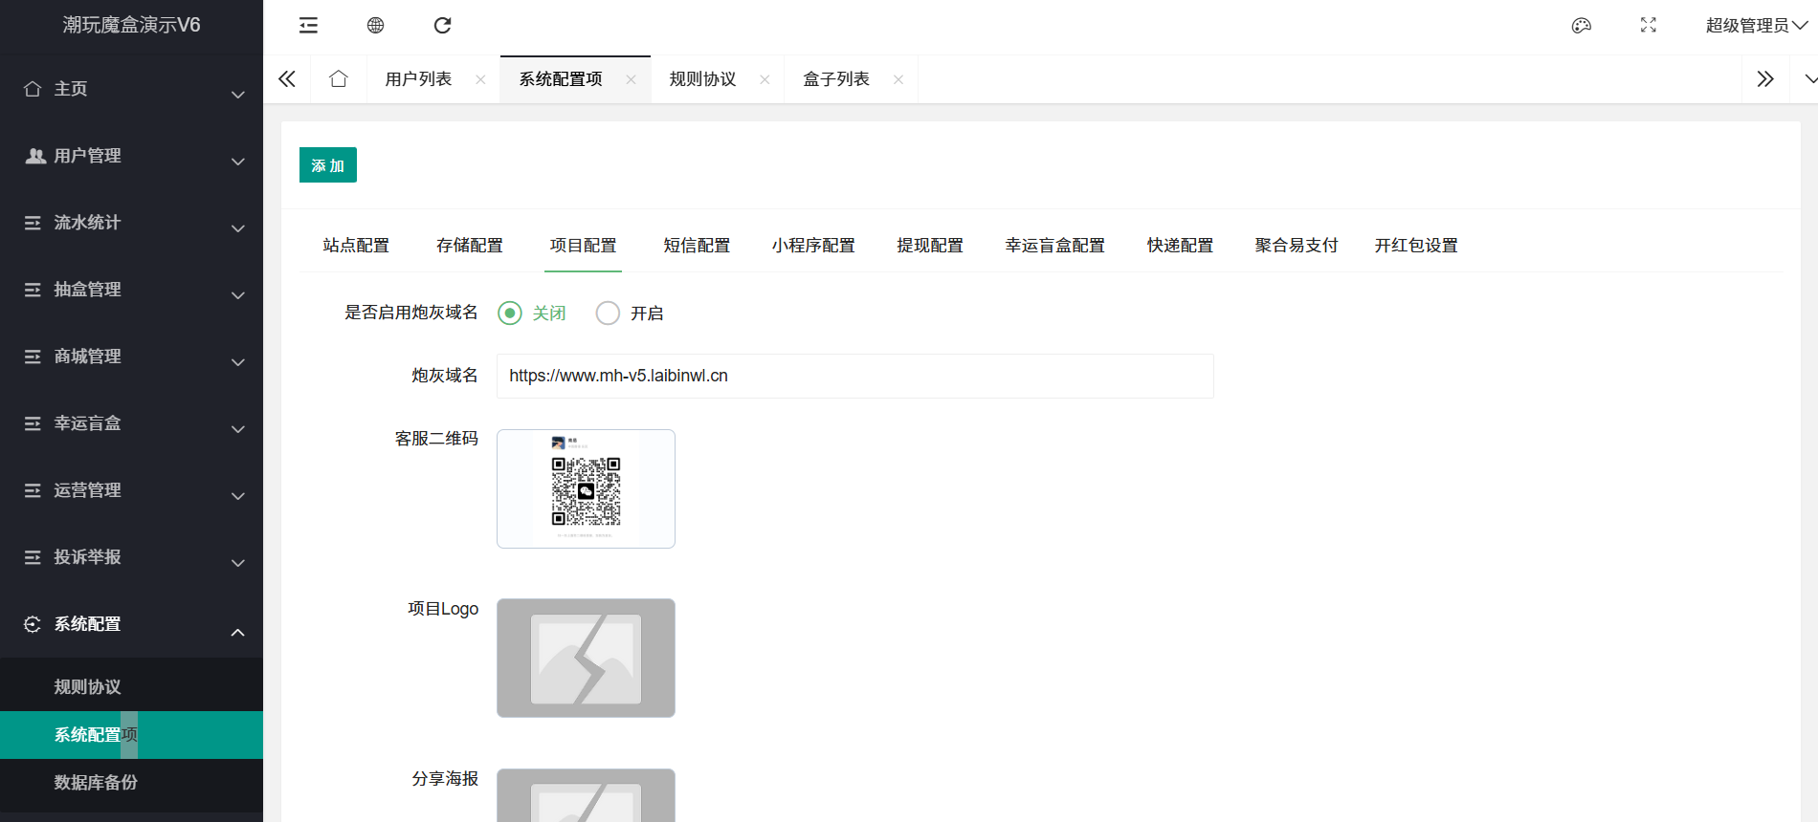
Task: Click the 商城管理 list icon
Action: [x=33, y=357]
